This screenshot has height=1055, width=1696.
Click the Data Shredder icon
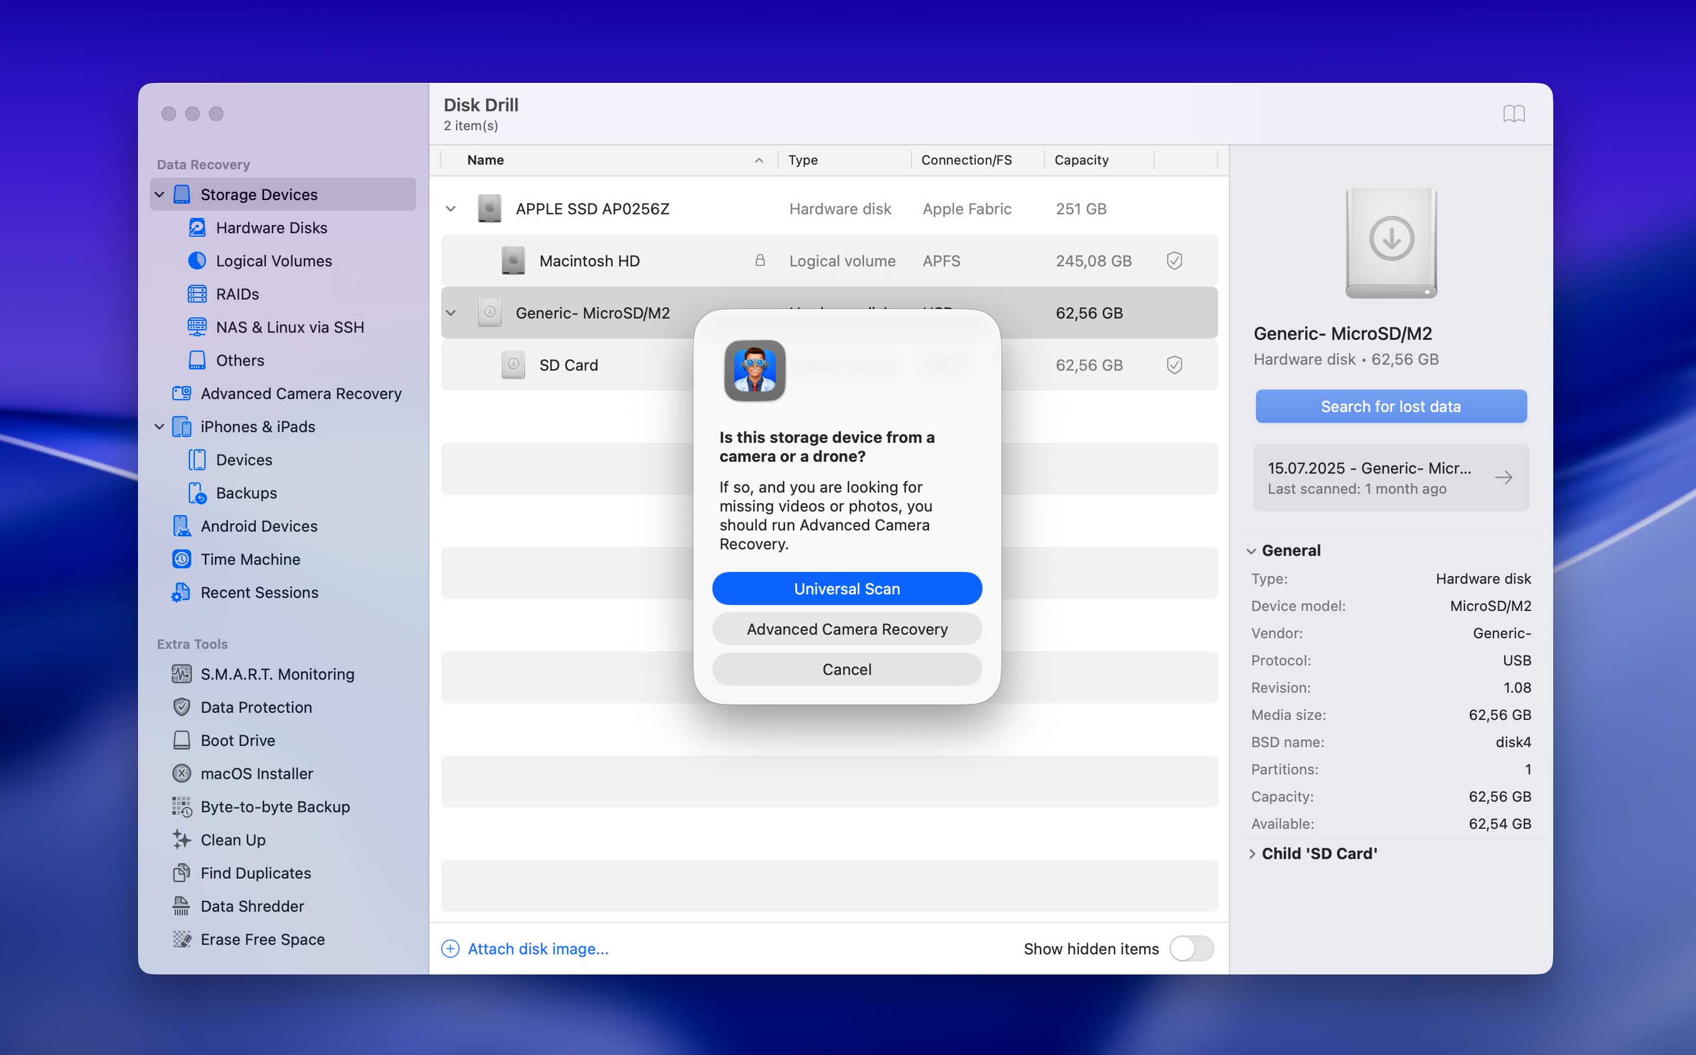pyautogui.click(x=181, y=906)
